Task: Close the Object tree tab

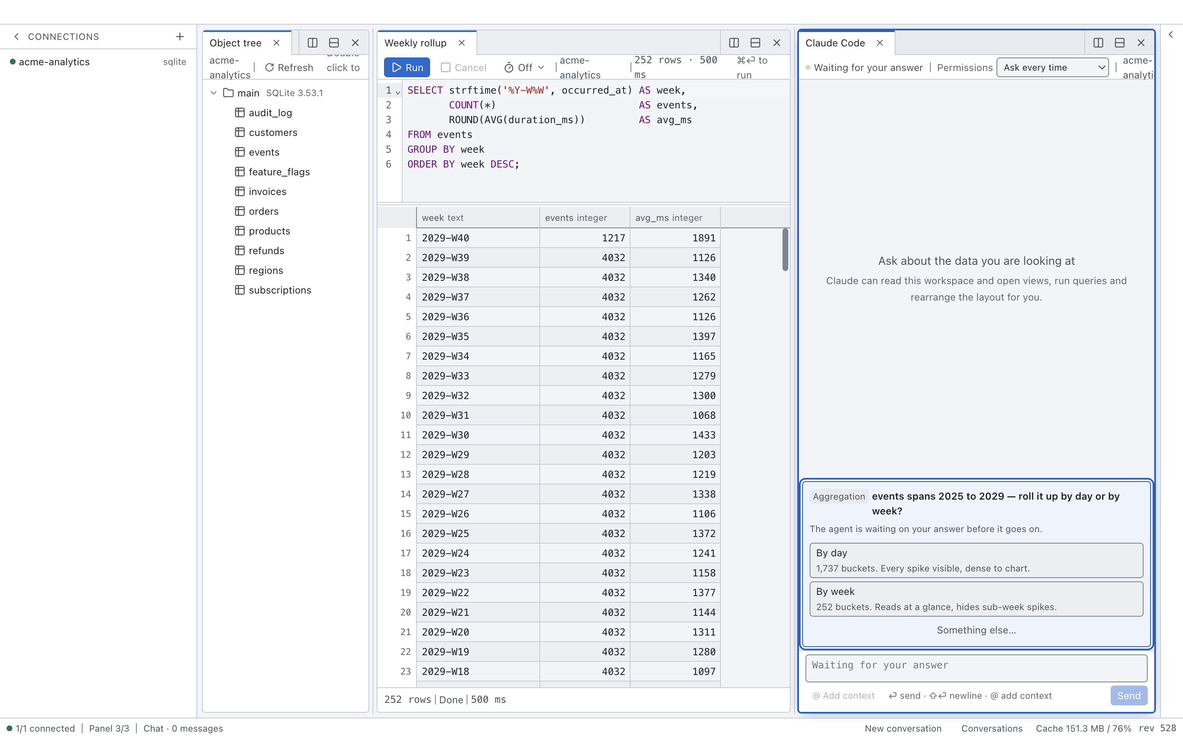Action: tap(277, 43)
